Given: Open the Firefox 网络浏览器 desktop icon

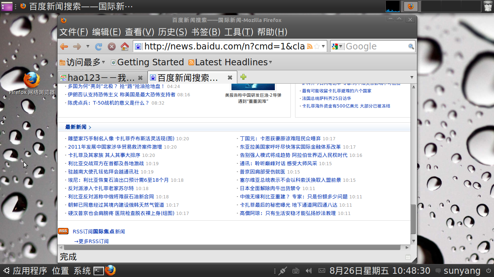Looking at the screenshot, I should coord(32,84).
